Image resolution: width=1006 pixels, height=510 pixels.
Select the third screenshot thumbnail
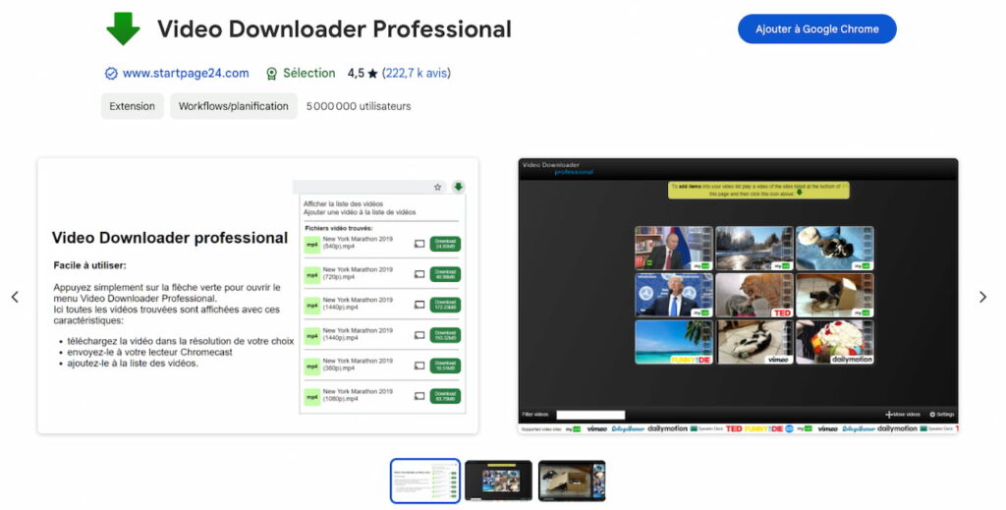(x=572, y=481)
